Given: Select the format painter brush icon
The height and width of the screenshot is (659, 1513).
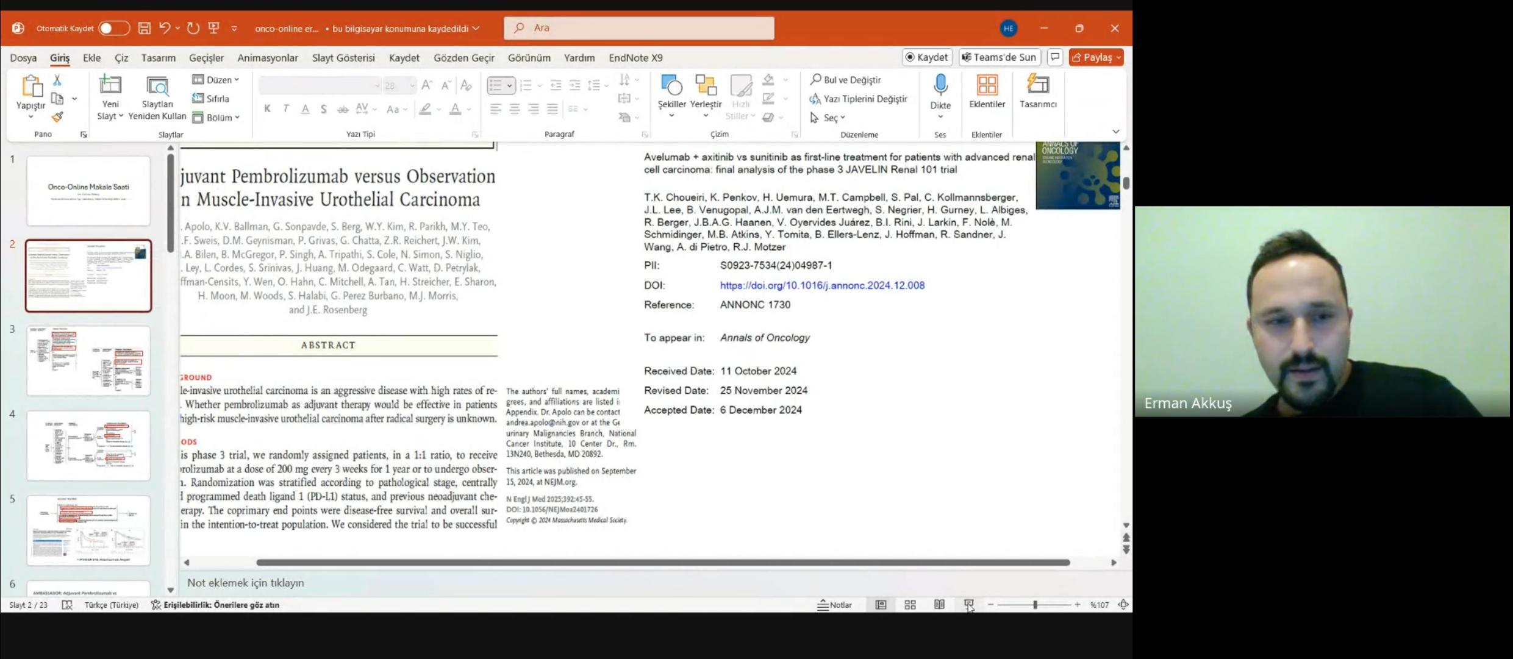Looking at the screenshot, I should coord(57,117).
